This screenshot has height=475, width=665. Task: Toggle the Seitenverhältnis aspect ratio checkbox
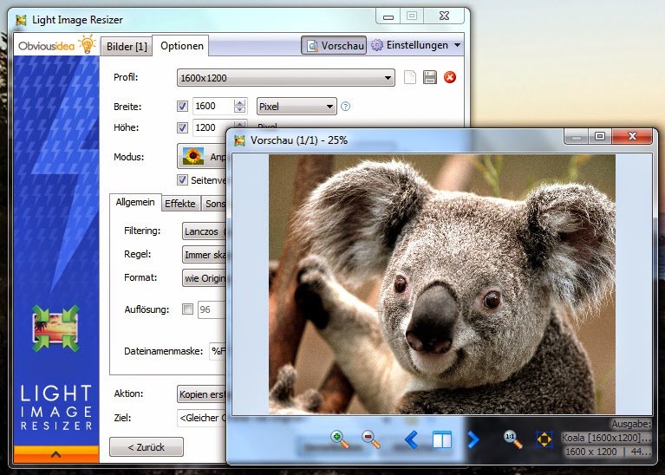click(x=182, y=179)
